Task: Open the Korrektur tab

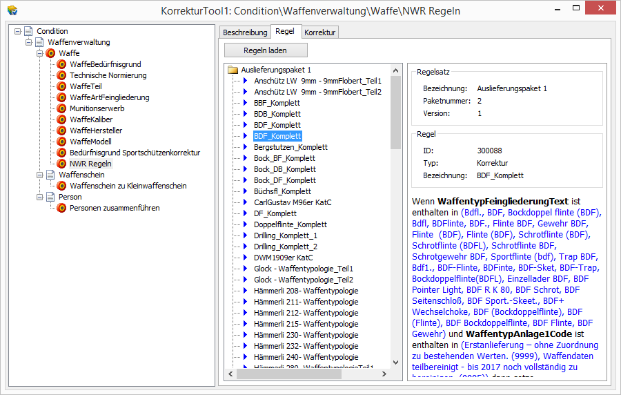Action: click(x=319, y=32)
